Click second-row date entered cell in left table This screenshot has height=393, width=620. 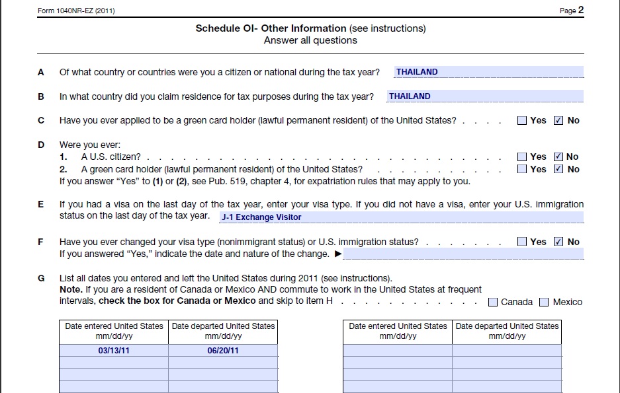[x=114, y=363]
